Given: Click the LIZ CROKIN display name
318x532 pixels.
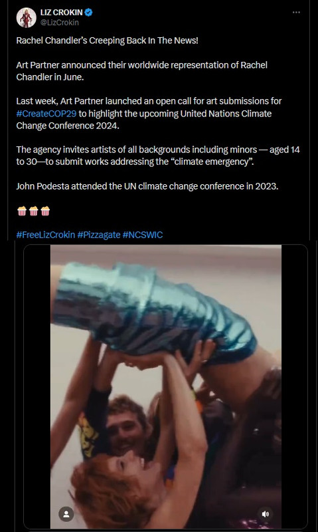Looking at the screenshot, I should coord(61,13).
